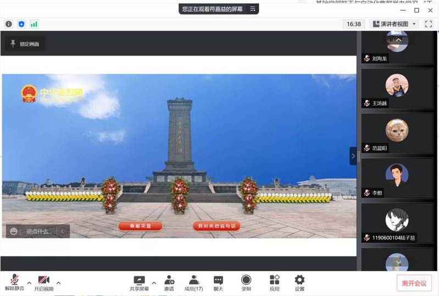Collapse the participant panel with side arrow
The width and height of the screenshot is (439, 296).
(x=353, y=156)
